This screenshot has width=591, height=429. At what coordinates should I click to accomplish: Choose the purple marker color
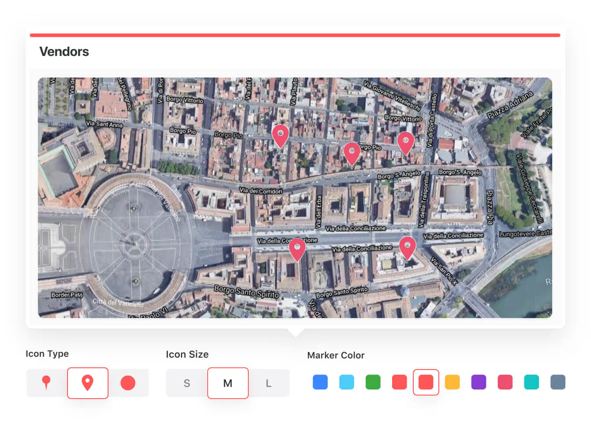pos(479,382)
